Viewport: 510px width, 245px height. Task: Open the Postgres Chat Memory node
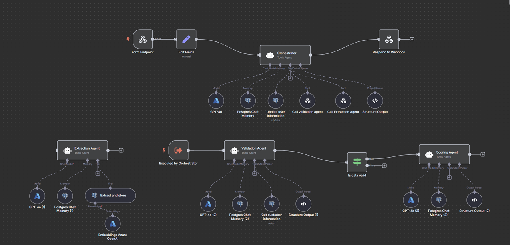[x=248, y=101]
